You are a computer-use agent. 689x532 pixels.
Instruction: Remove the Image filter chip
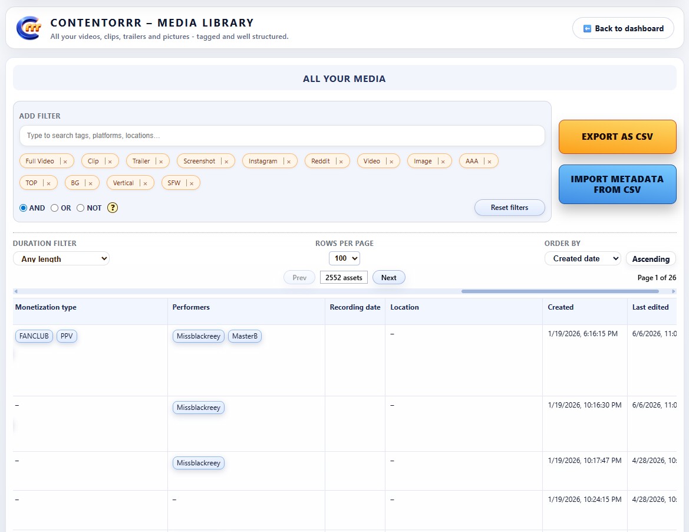click(x=443, y=162)
